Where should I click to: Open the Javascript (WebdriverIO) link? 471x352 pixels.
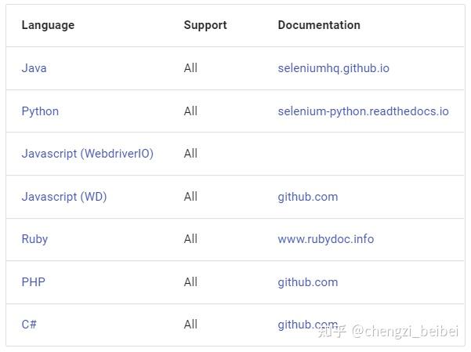click(87, 154)
